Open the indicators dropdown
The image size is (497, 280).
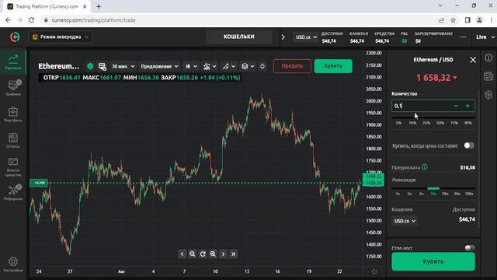point(210,66)
